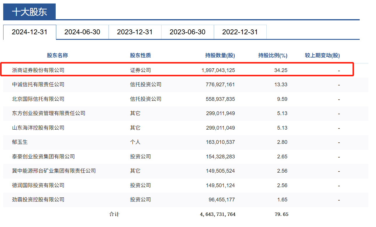Click the 十大股东 section header
The image size is (376, 227).
coord(29,12)
